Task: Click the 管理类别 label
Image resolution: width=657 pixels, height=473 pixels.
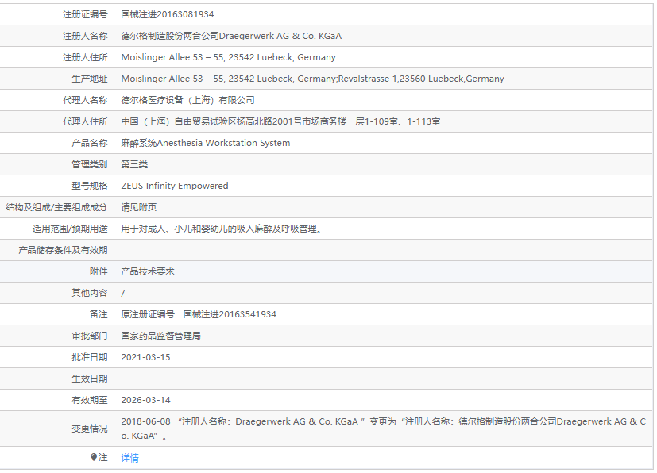Action: click(x=90, y=164)
